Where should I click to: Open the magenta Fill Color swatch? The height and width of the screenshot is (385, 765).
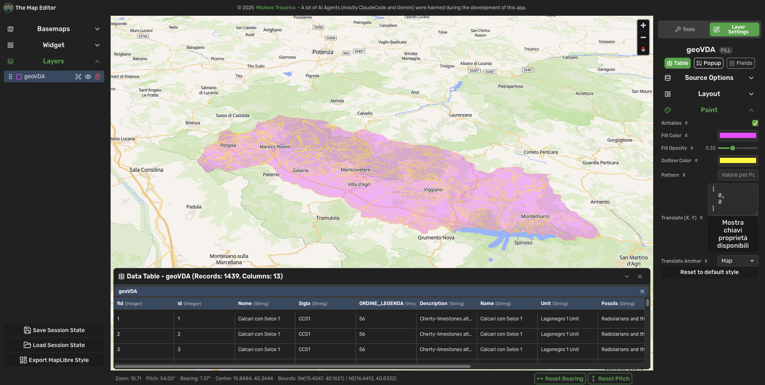click(x=738, y=136)
